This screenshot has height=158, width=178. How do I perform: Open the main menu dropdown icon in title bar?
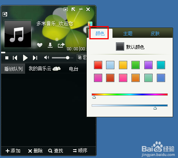tap(66, 9)
